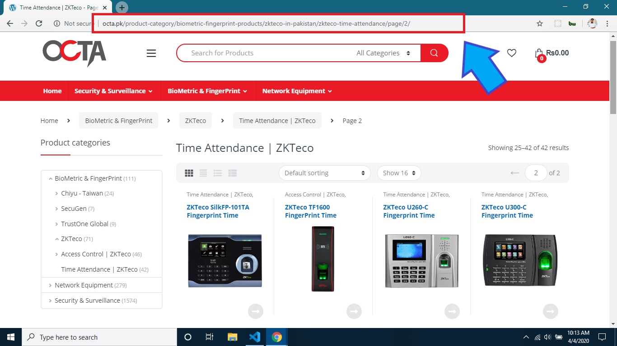
Task: Open File Explorer from taskbar
Action: pos(232,337)
